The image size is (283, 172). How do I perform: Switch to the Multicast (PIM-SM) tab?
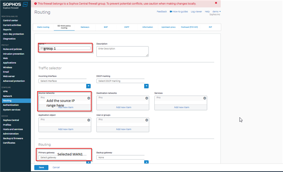coord(189,27)
